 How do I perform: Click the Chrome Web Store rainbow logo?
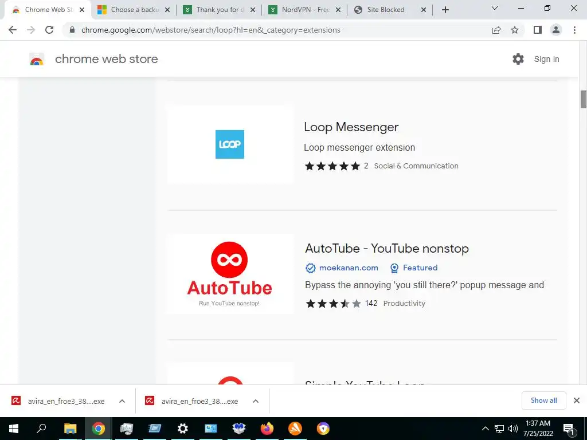click(37, 59)
